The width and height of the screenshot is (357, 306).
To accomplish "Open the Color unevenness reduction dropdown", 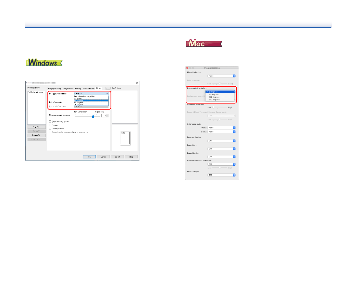I will point(222,164).
